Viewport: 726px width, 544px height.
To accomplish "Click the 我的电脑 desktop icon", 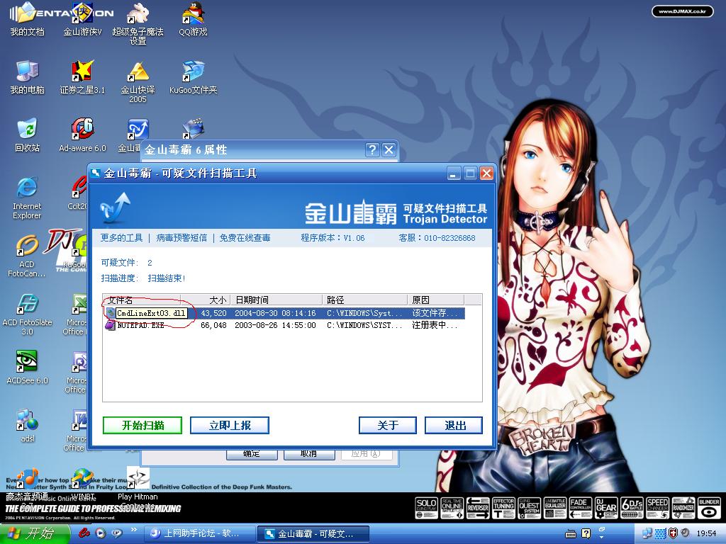I will [x=28, y=77].
